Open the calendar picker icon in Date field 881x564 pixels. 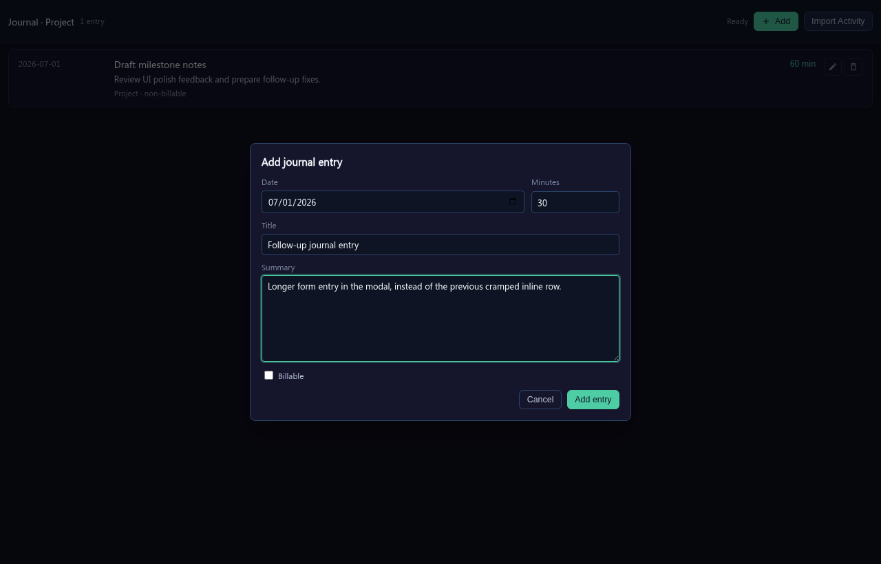513,202
